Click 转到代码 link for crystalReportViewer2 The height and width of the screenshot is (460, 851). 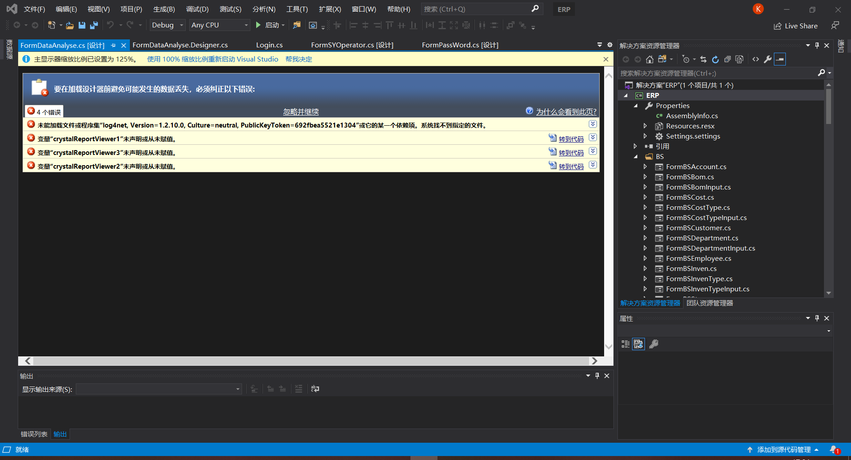(571, 166)
